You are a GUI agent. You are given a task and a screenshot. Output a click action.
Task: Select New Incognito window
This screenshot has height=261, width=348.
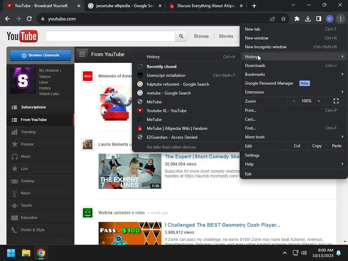[294, 47]
